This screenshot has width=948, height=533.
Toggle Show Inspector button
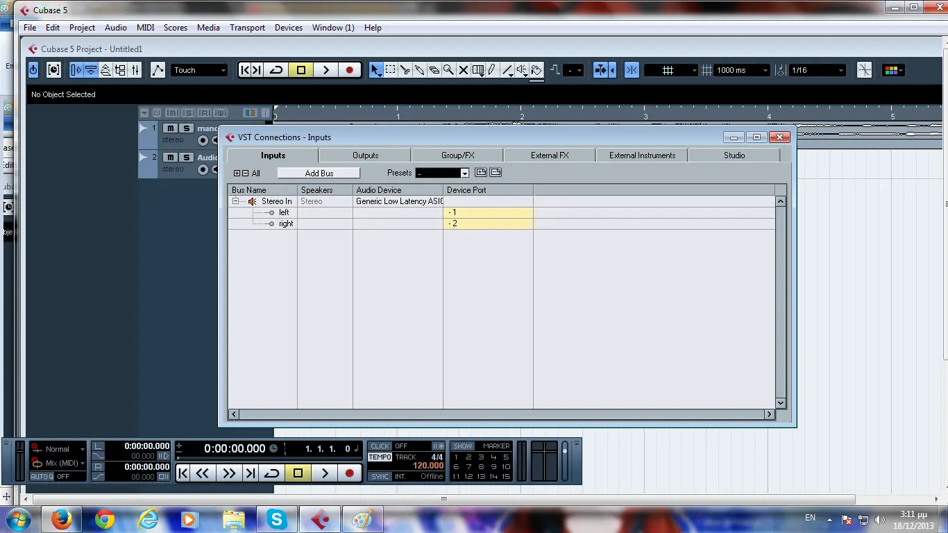coord(76,70)
